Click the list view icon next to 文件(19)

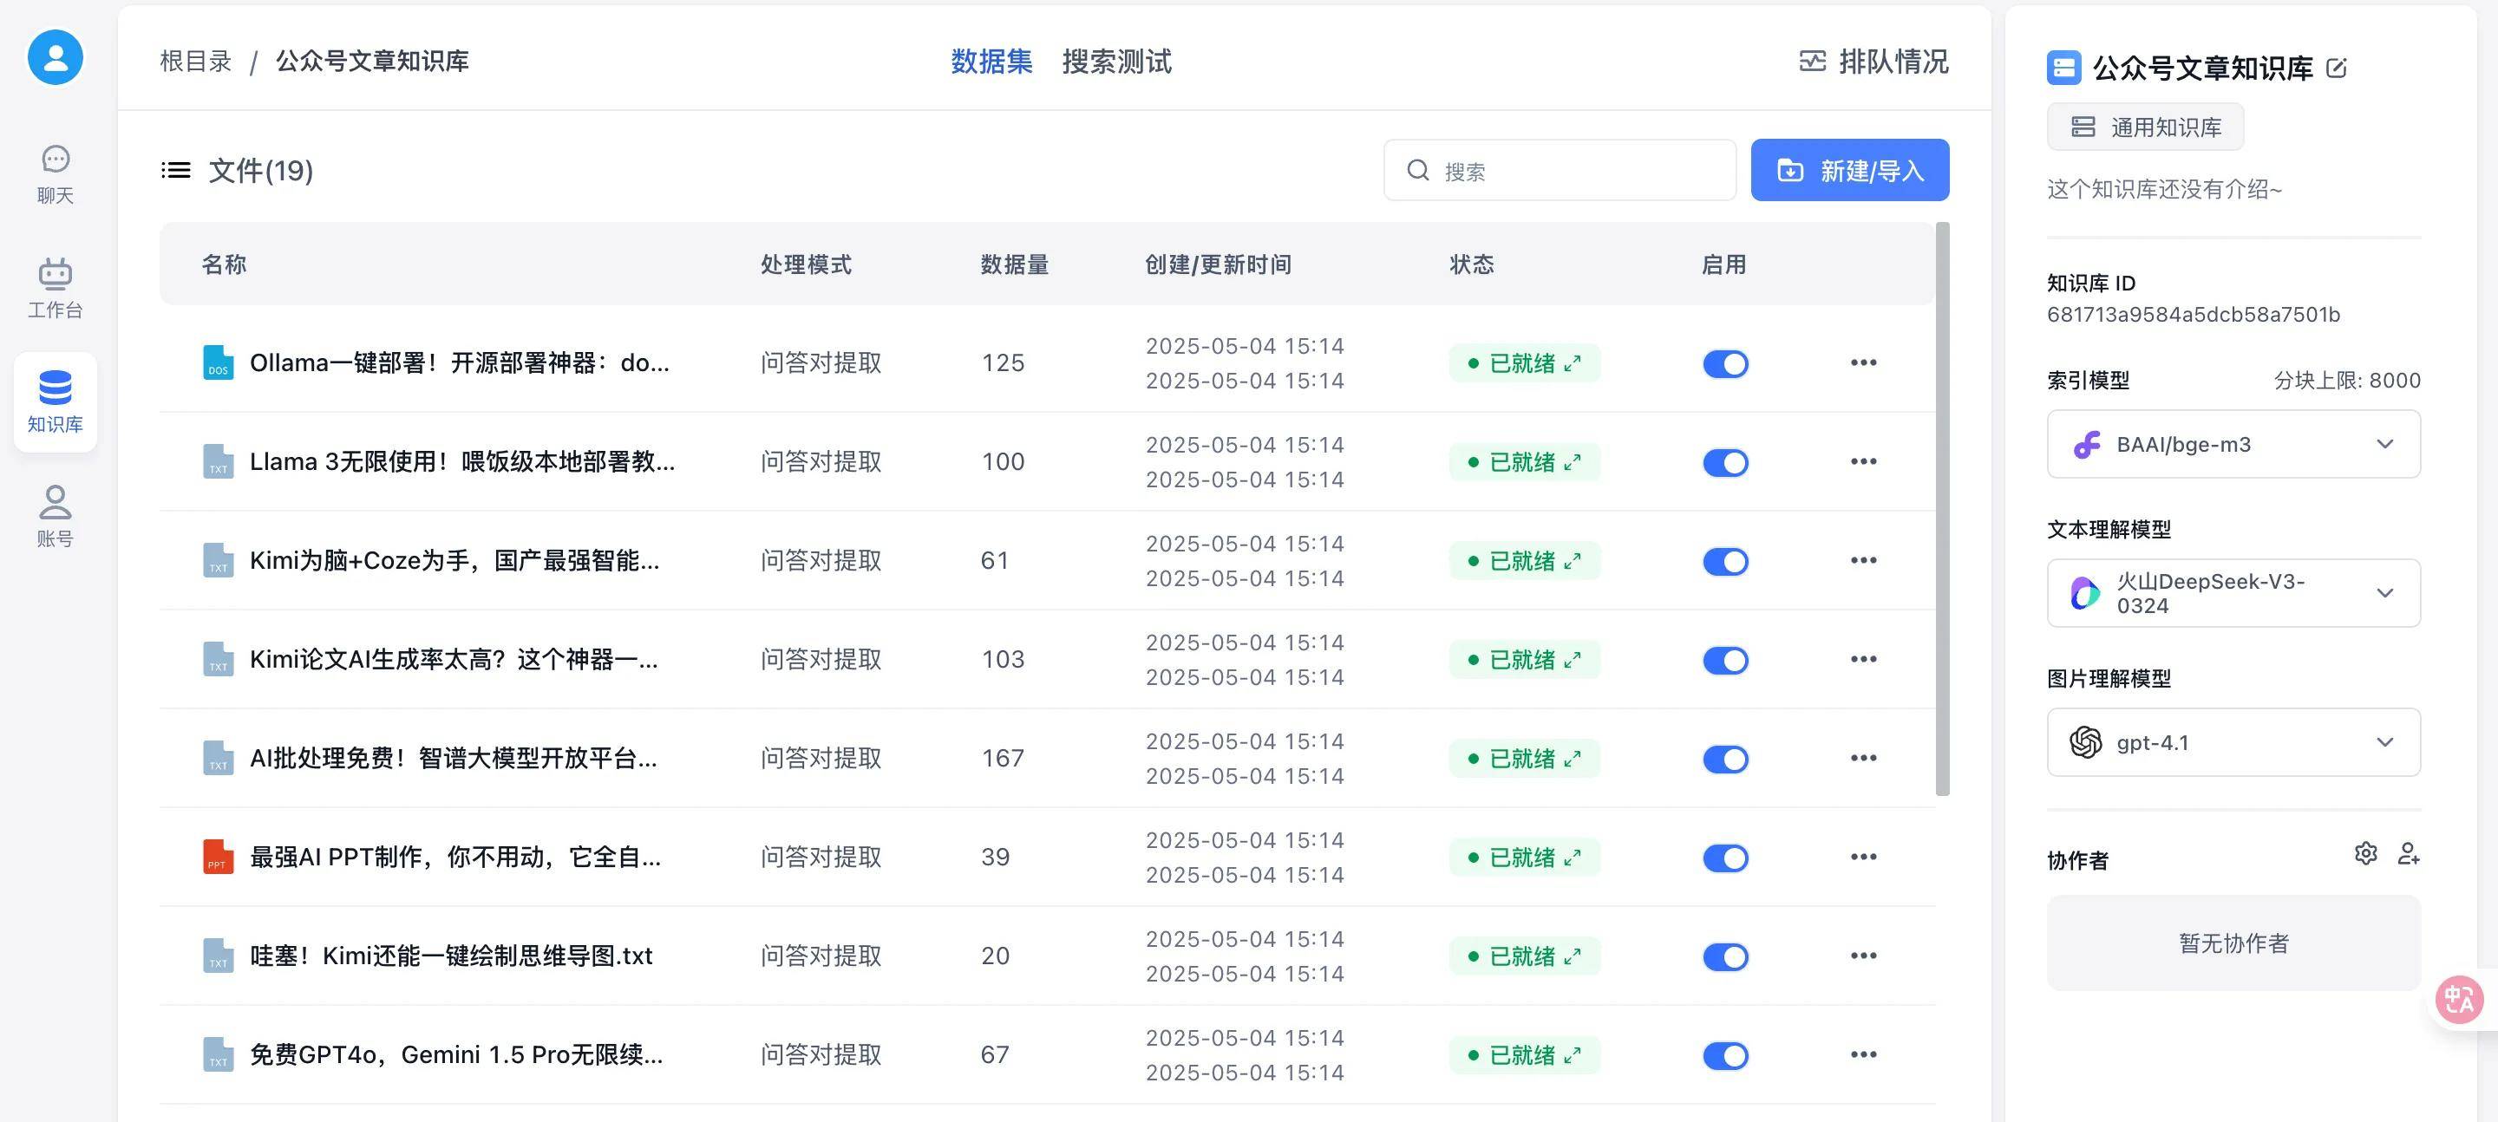tap(174, 170)
